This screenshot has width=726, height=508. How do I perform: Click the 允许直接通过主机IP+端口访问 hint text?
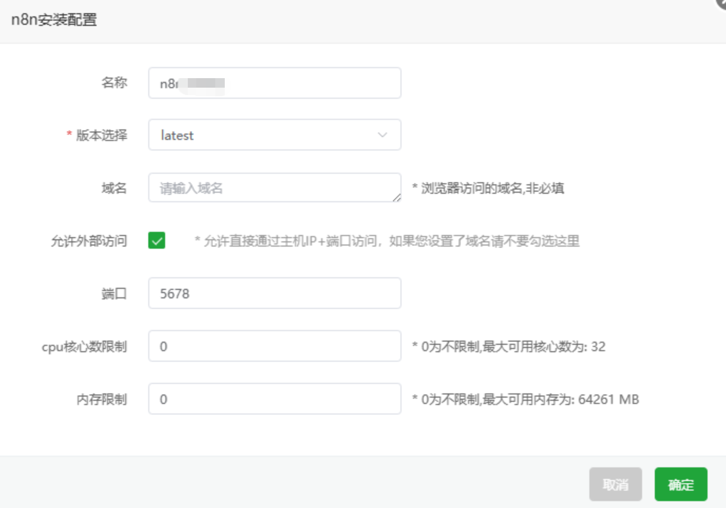pyautogui.click(x=387, y=241)
